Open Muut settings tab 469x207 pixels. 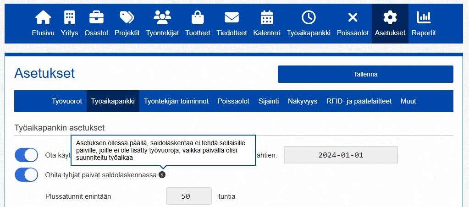[408, 101]
